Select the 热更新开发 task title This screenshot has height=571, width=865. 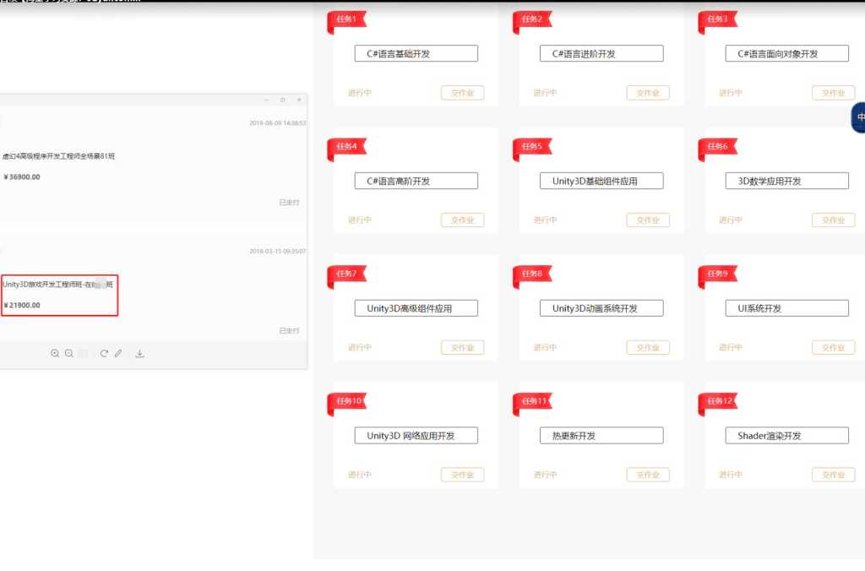(601, 435)
